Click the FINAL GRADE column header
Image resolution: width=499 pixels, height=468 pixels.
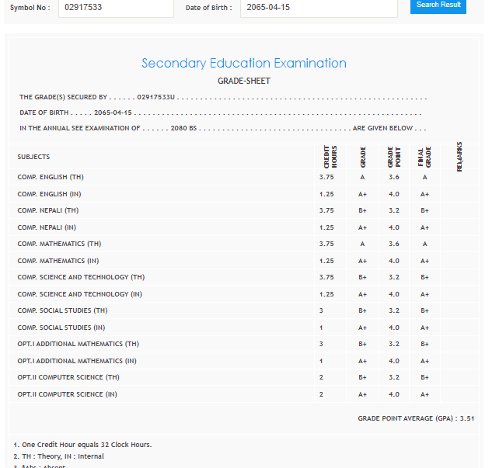(424, 157)
